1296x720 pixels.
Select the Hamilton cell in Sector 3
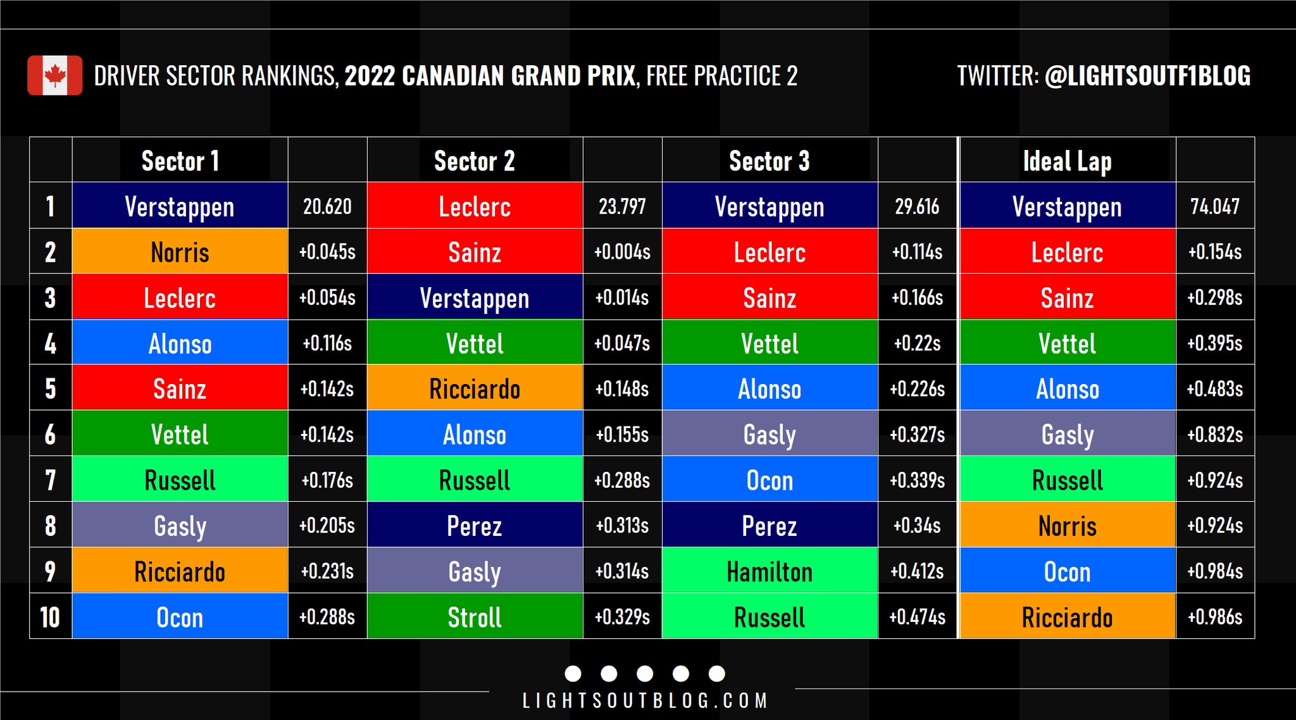(769, 571)
